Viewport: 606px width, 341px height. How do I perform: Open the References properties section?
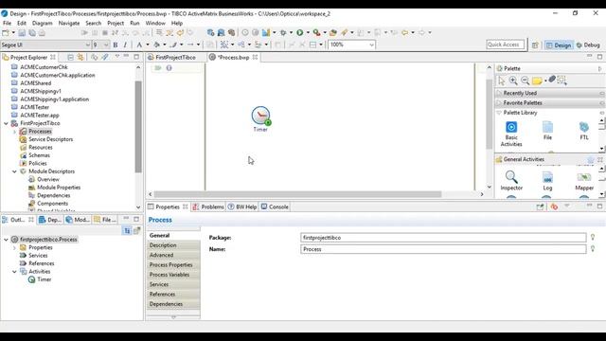(173, 295)
